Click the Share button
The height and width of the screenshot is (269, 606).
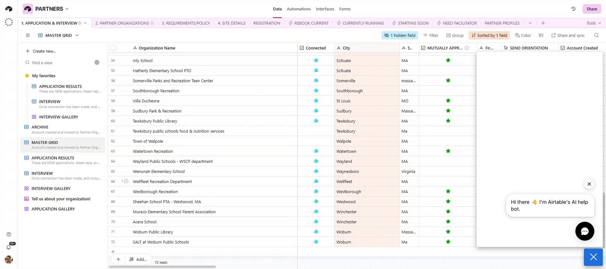tap(592, 9)
